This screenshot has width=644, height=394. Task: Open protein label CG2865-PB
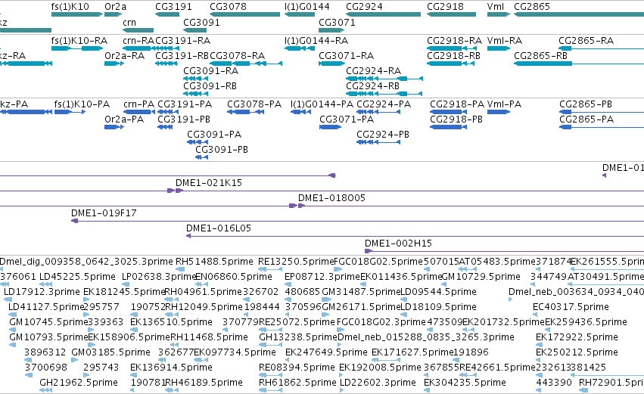point(586,104)
